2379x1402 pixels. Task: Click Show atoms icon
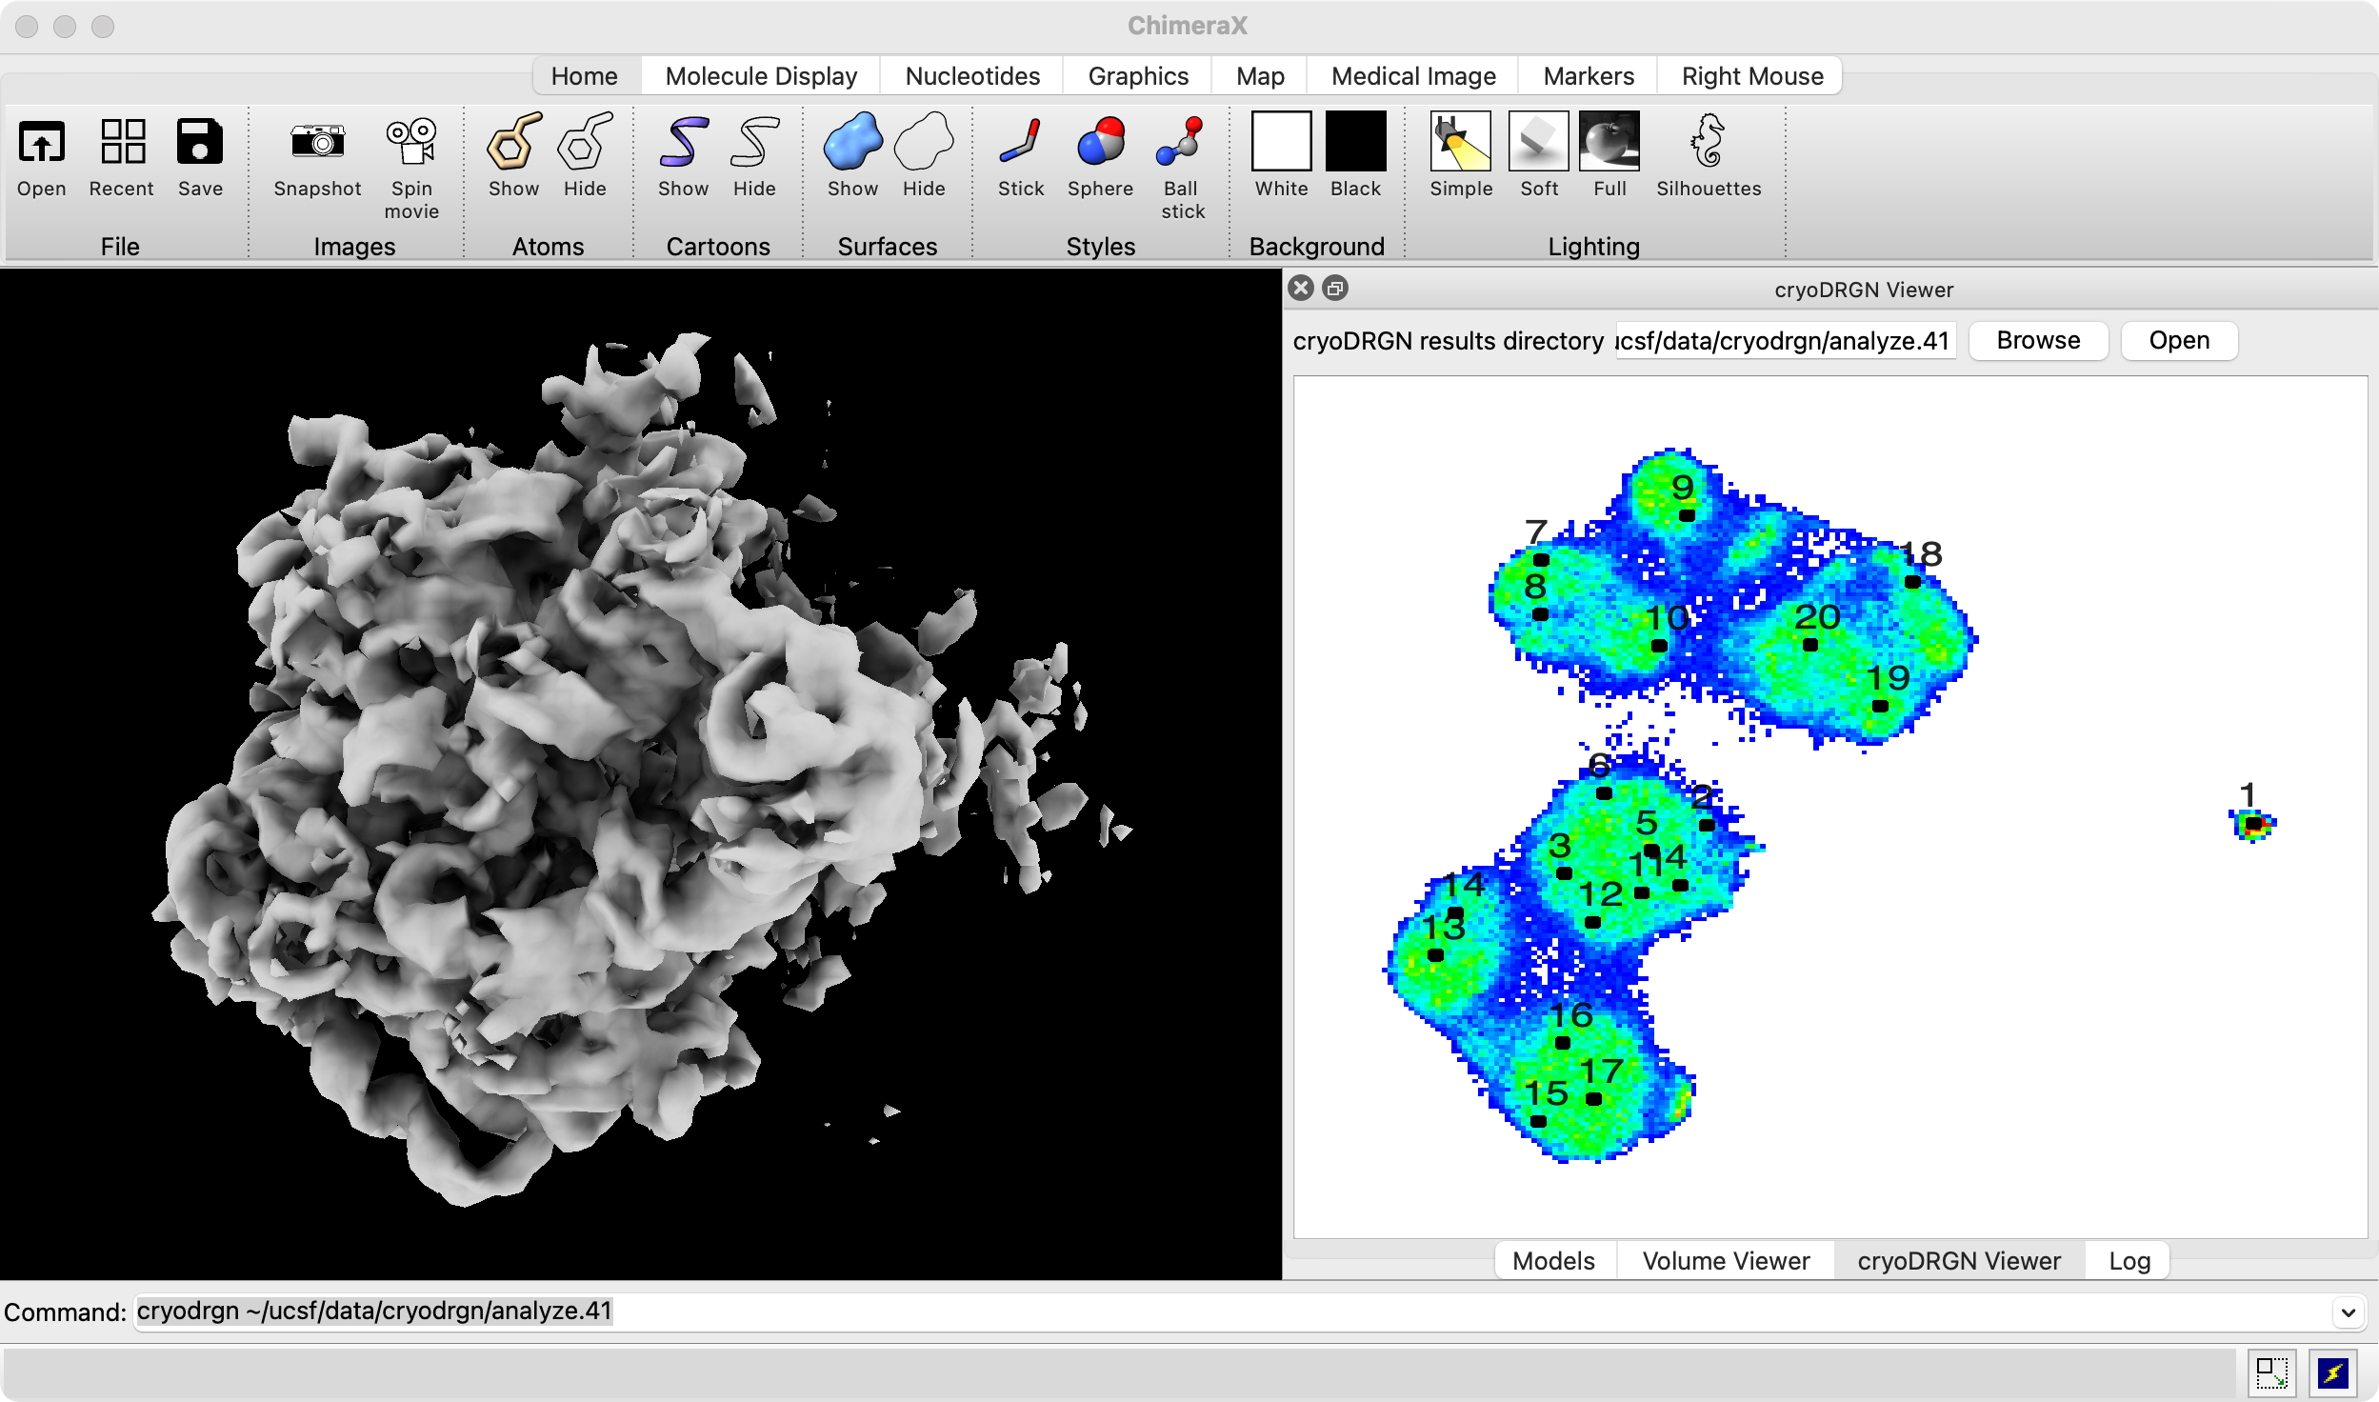(x=513, y=143)
